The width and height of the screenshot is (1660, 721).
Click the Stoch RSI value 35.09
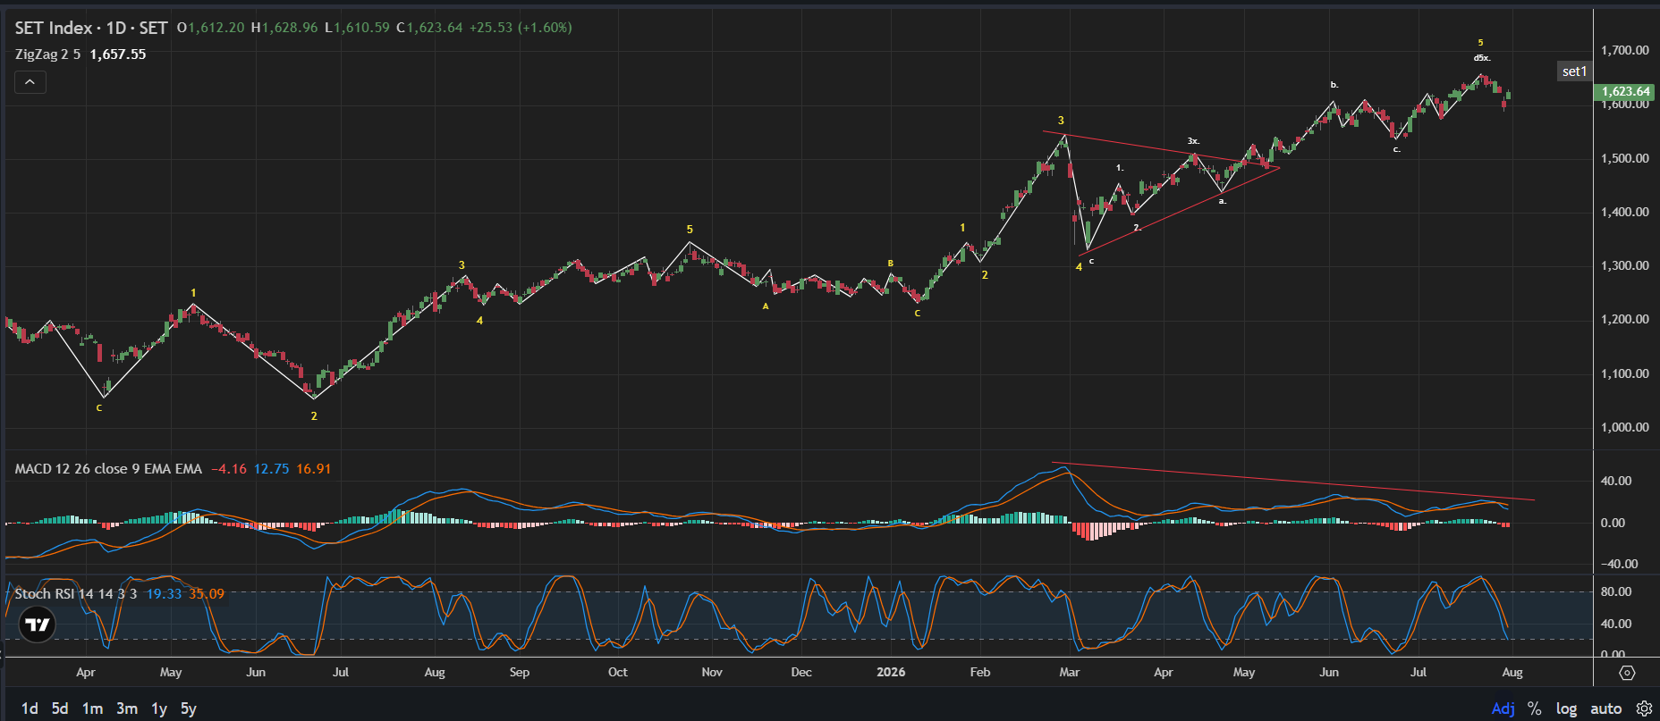pyautogui.click(x=207, y=594)
